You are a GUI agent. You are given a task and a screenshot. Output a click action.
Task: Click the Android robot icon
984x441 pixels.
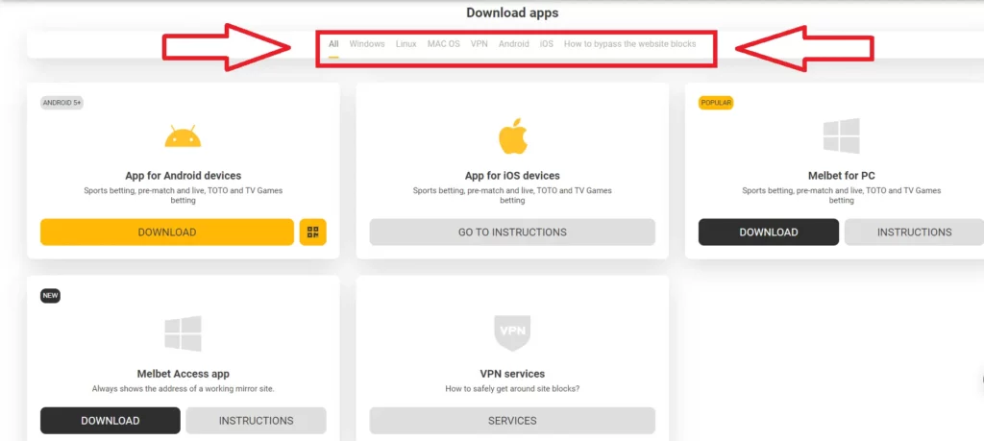coord(183,137)
